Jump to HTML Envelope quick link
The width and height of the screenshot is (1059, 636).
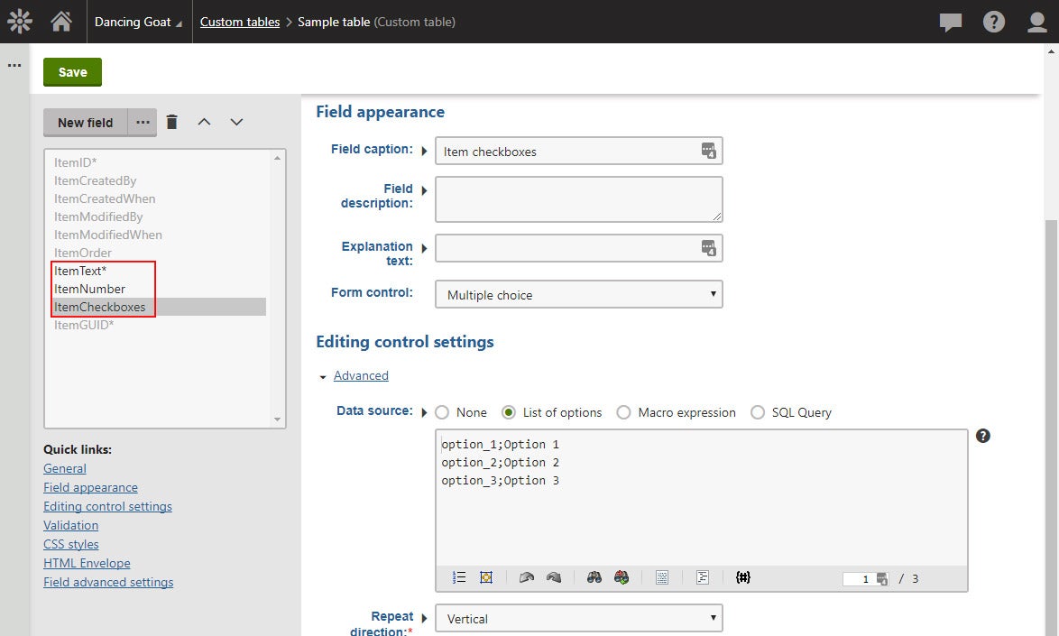[87, 563]
